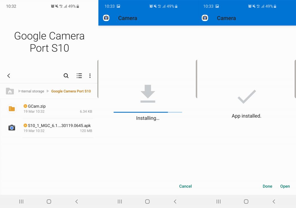The image size is (296, 208).
Task: Tap the 'Installing...' status text
Action: pos(148,118)
